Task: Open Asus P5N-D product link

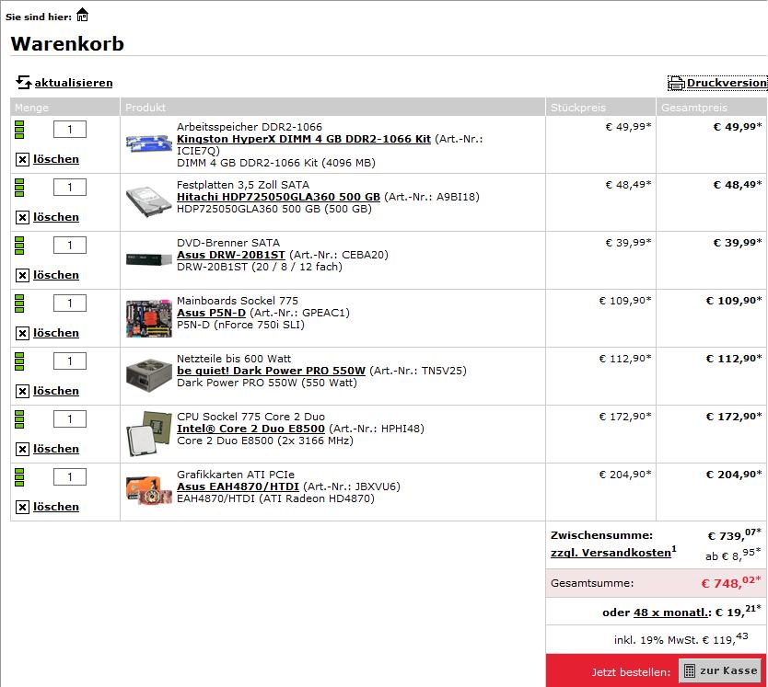Action: (211, 313)
